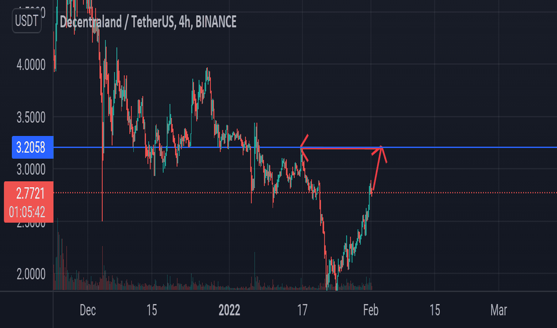Click the 3.5000 price axis label
The image size is (557, 328).
tap(31, 117)
